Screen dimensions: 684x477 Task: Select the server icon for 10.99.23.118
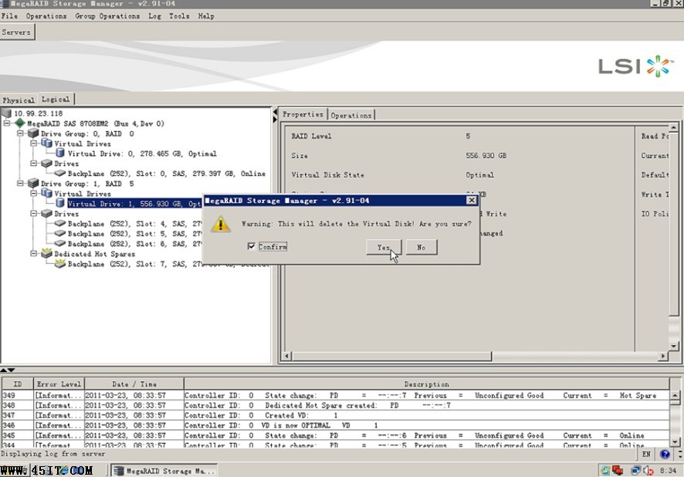(6, 113)
